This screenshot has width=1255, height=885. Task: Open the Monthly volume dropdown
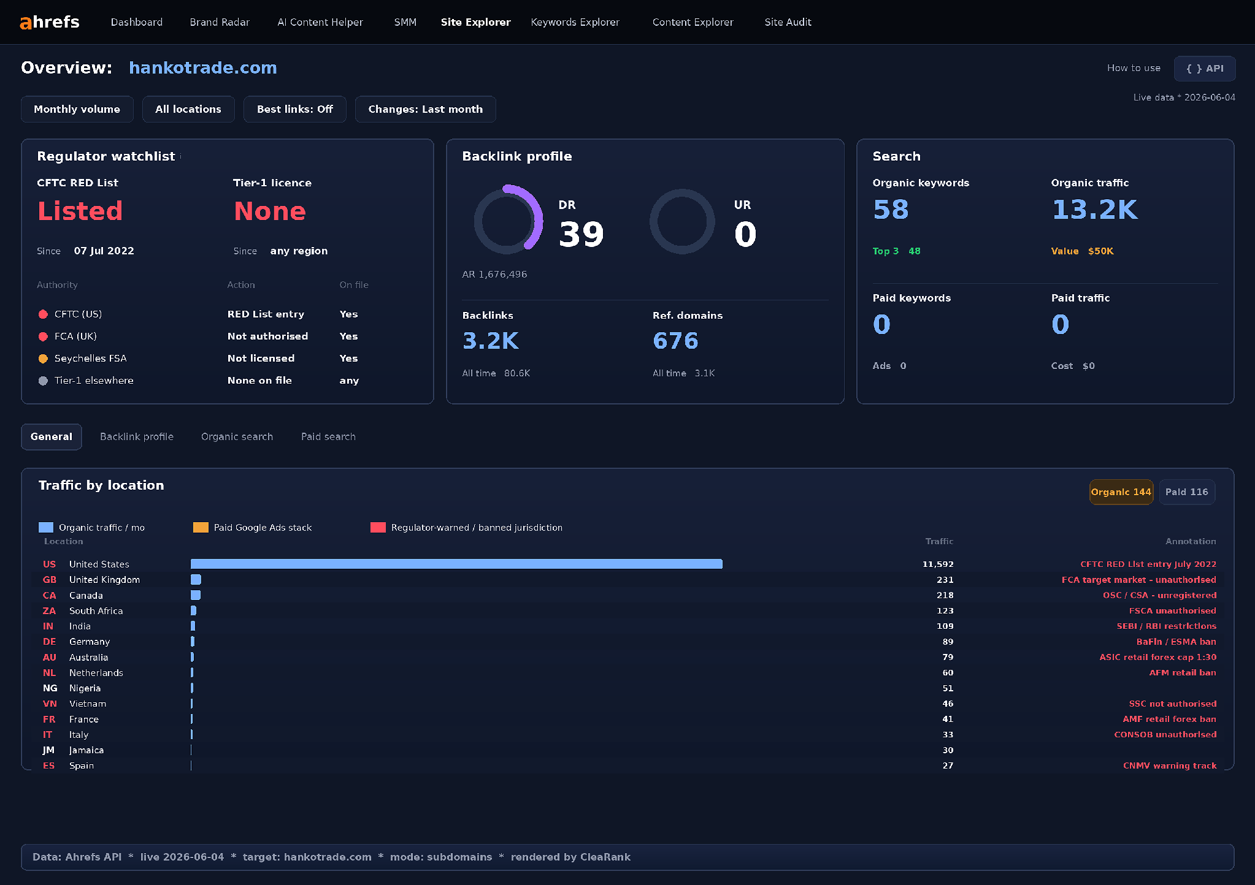[77, 109]
